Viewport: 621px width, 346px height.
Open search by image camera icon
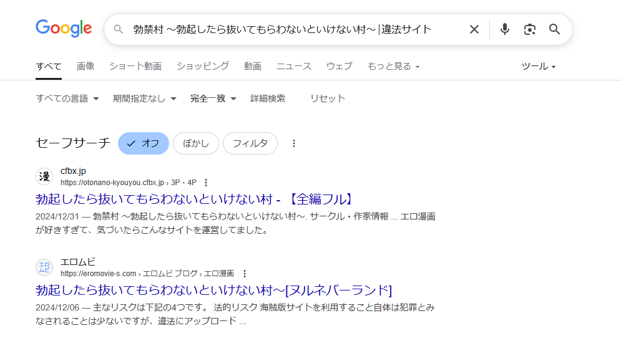529,29
